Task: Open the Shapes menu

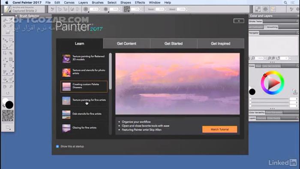Action: click(x=126, y=3)
